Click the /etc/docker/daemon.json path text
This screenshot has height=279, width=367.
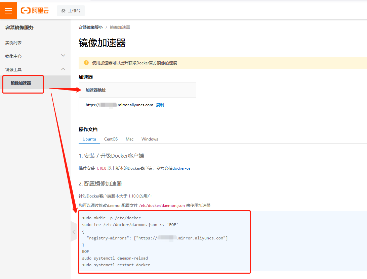(x=162, y=206)
